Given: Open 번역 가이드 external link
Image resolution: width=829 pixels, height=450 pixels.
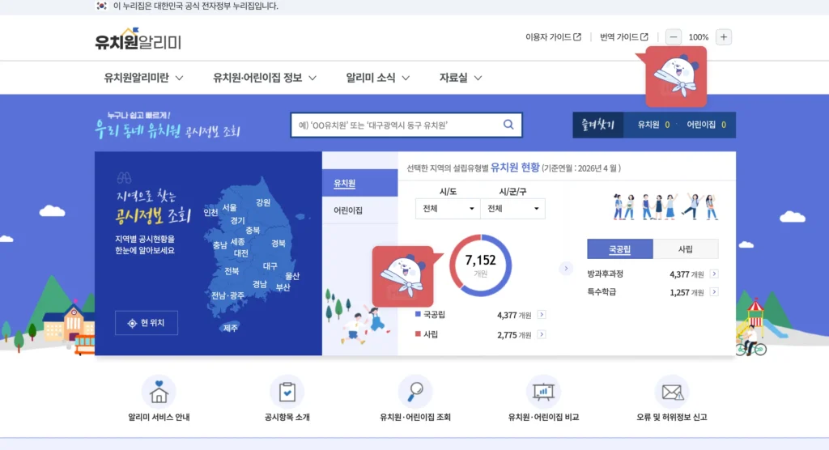Looking at the screenshot, I should 624,37.
